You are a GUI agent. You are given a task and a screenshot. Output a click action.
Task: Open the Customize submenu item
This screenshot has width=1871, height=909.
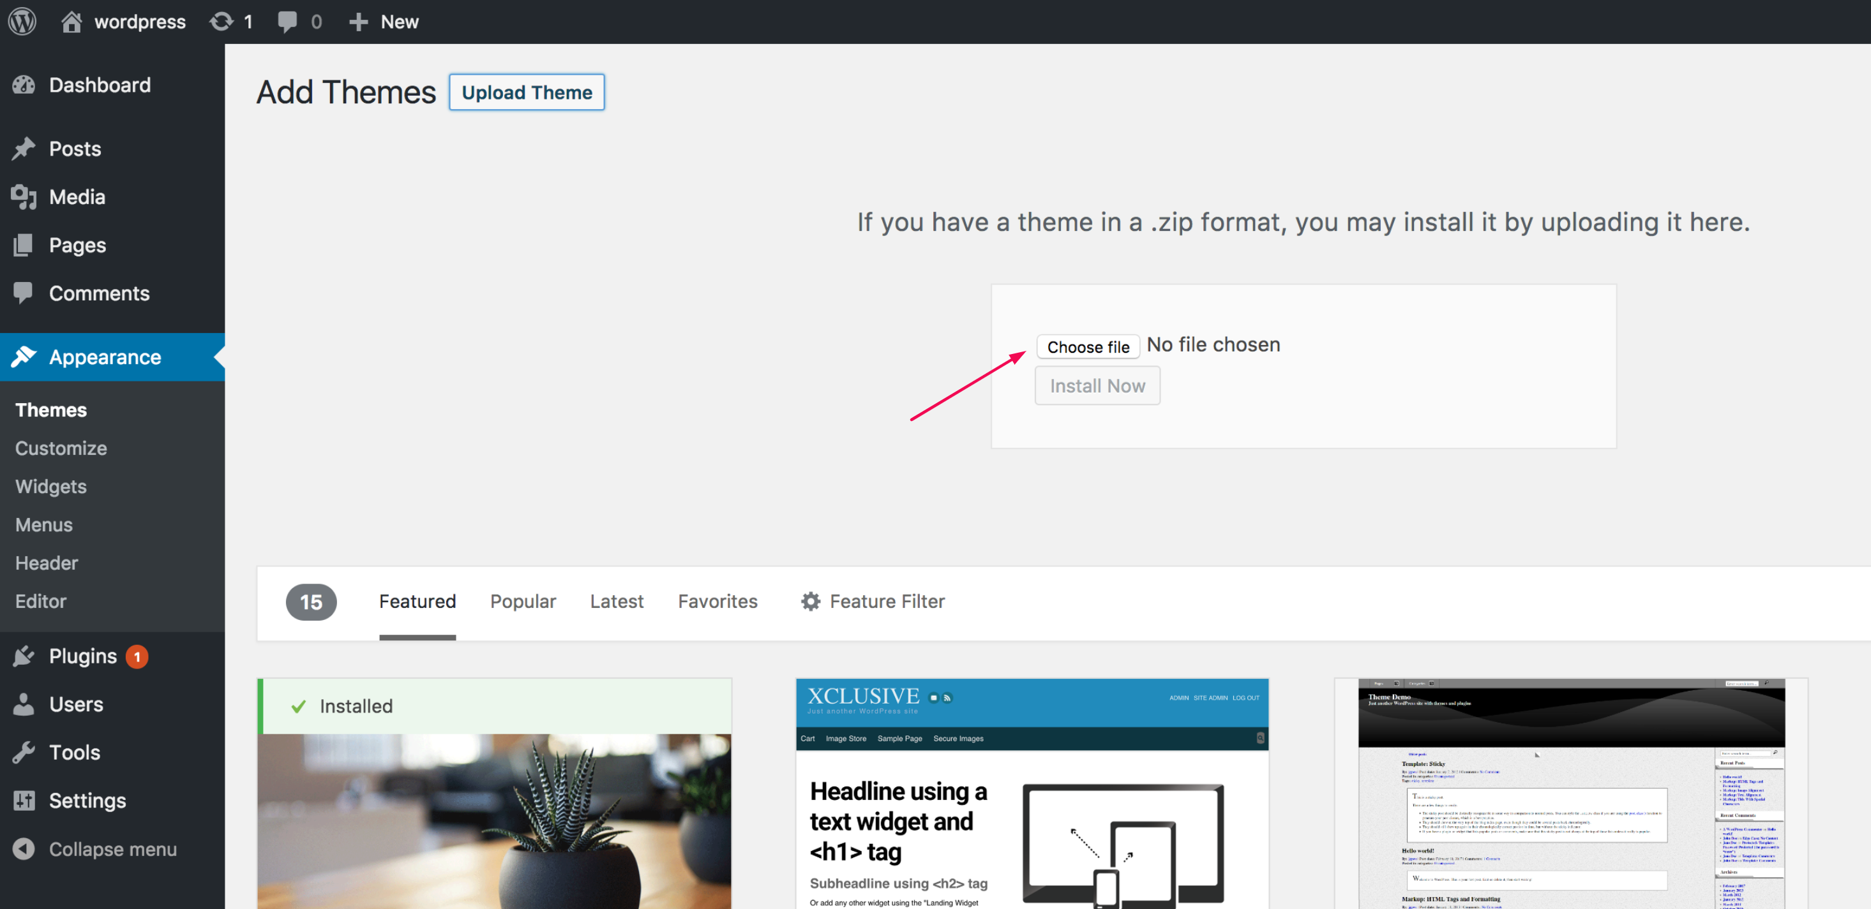click(61, 448)
